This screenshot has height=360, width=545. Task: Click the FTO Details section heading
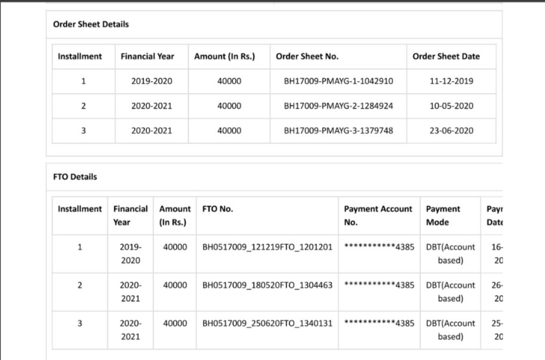75,176
